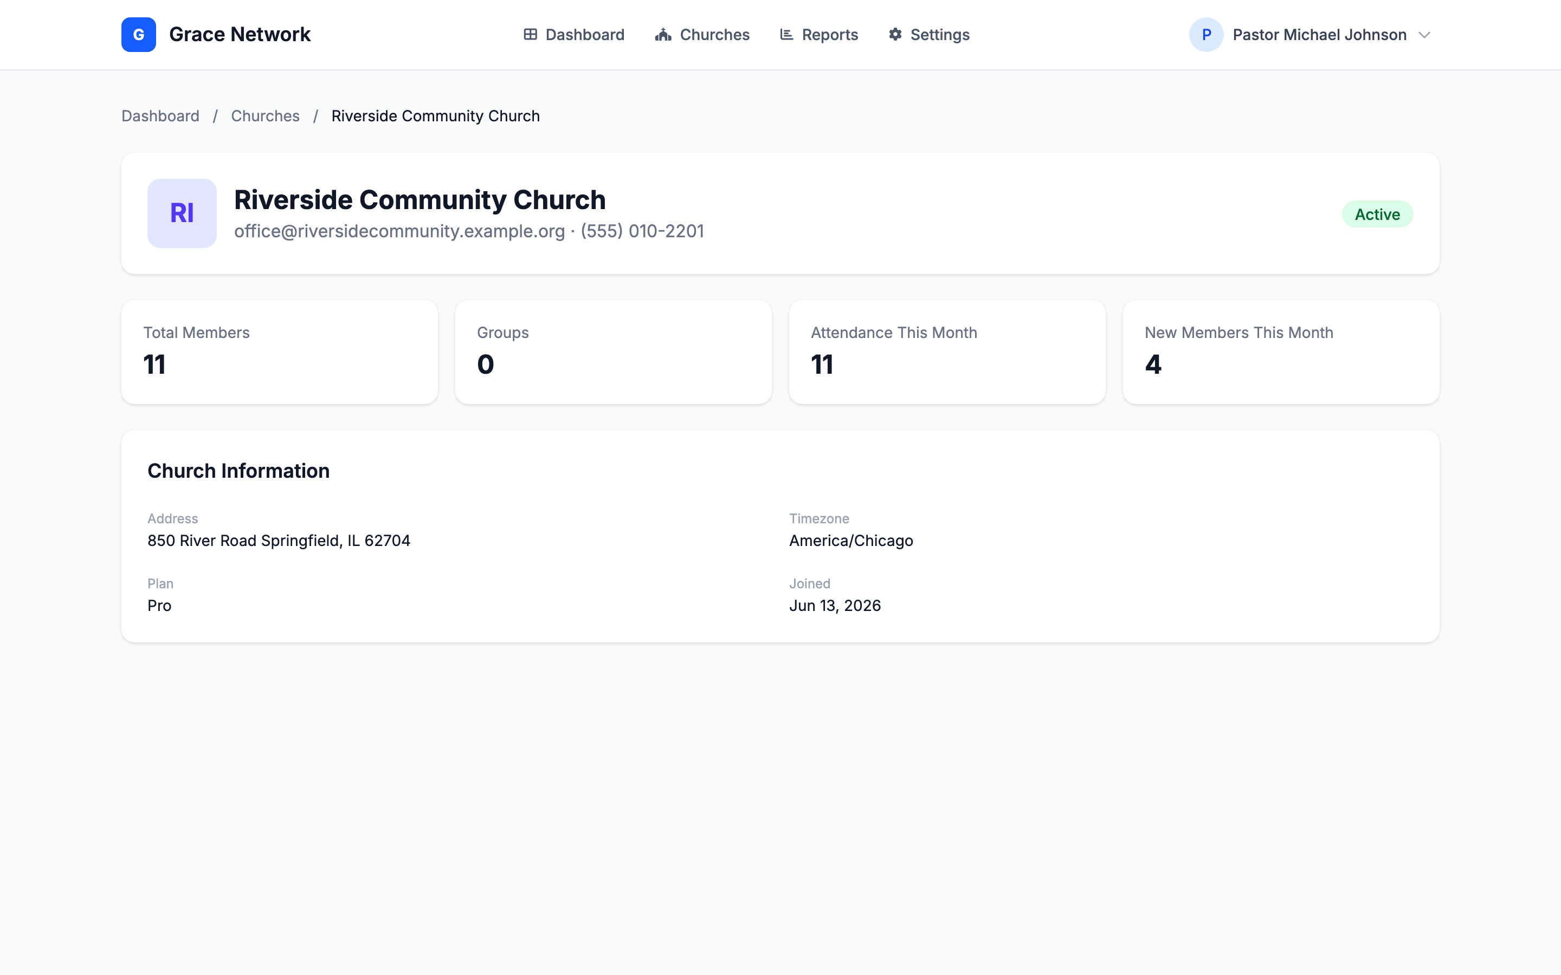This screenshot has width=1561, height=975.
Task: Click the Address field label
Action: [172, 518]
